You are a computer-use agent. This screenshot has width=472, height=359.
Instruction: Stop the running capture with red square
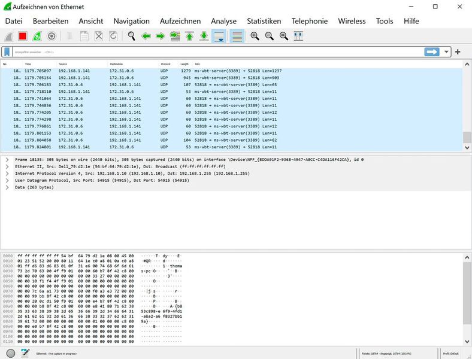[23, 36]
